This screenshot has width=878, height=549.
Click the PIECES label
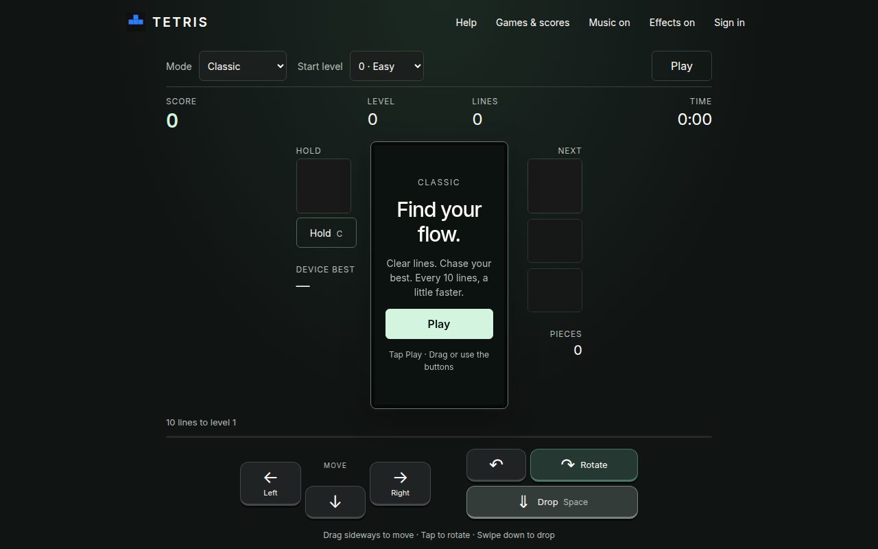coord(566,334)
